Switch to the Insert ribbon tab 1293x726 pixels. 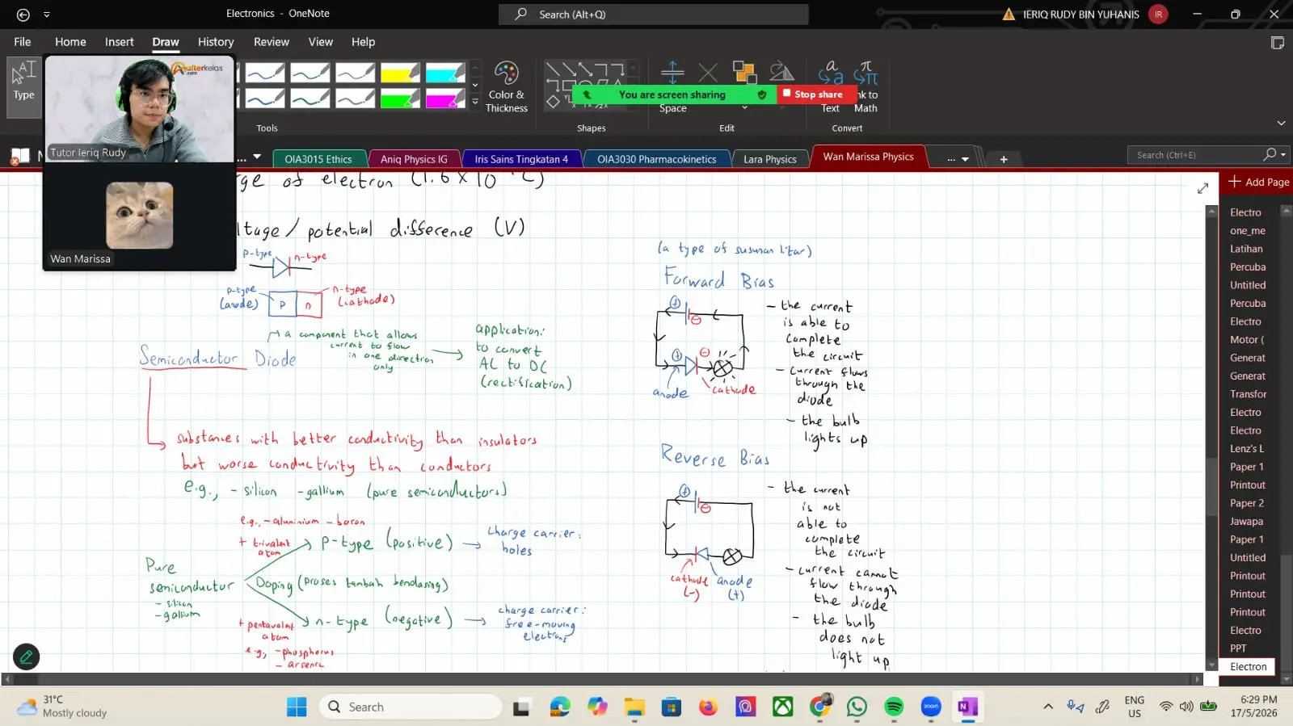(x=119, y=42)
